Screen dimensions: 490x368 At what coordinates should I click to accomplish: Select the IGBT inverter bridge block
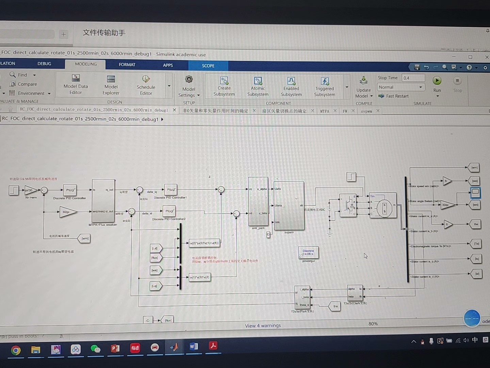point(348,205)
